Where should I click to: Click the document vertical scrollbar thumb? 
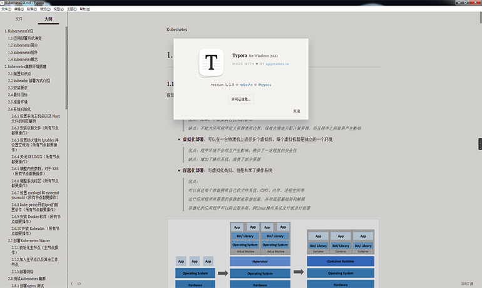(x=481, y=18)
